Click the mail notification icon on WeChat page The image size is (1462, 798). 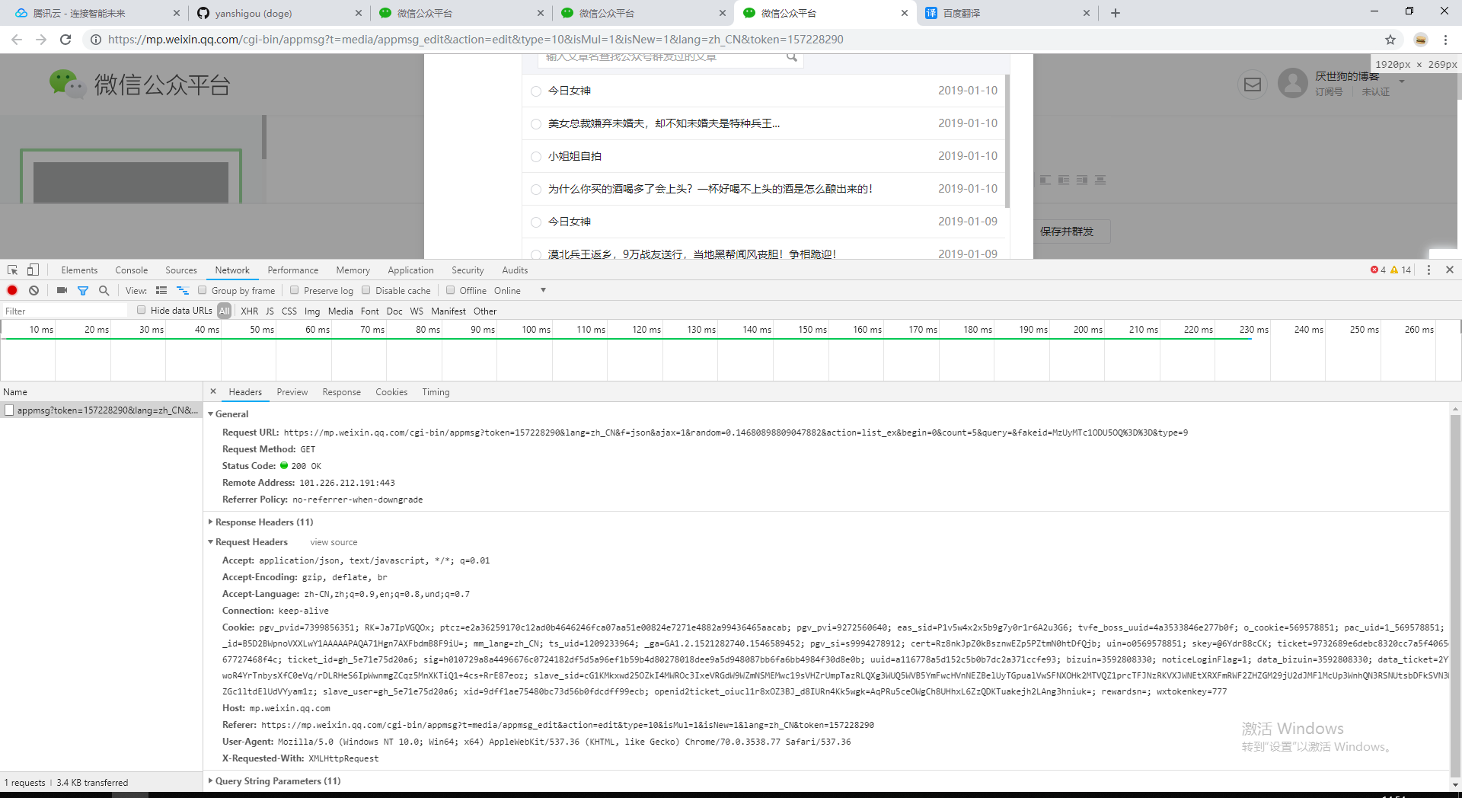(1253, 85)
